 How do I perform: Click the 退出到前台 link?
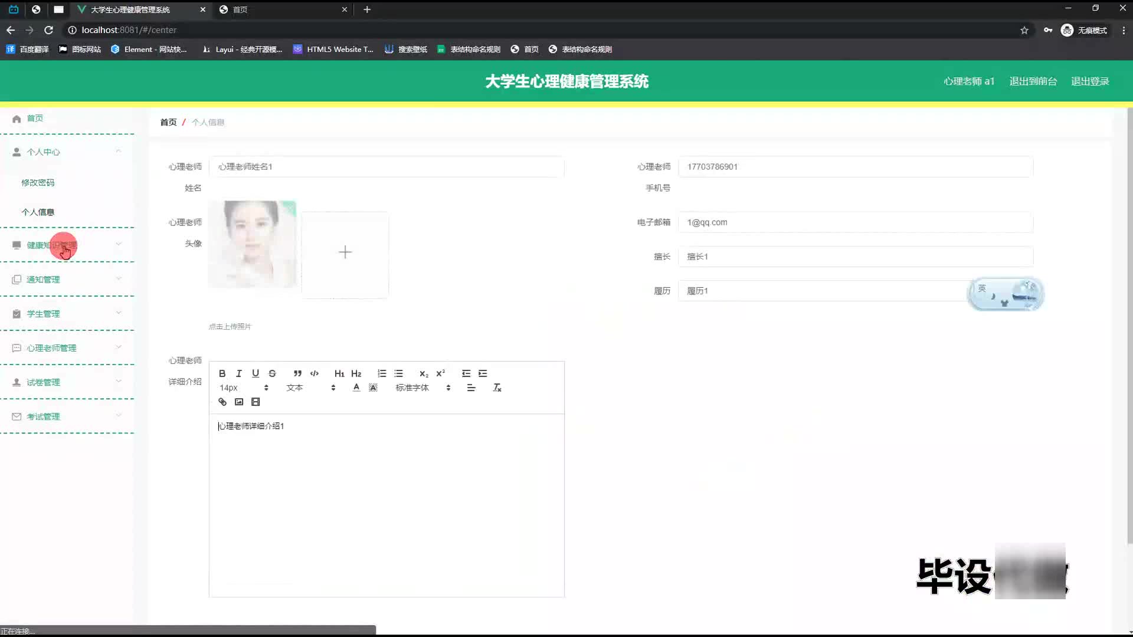pyautogui.click(x=1033, y=81)
